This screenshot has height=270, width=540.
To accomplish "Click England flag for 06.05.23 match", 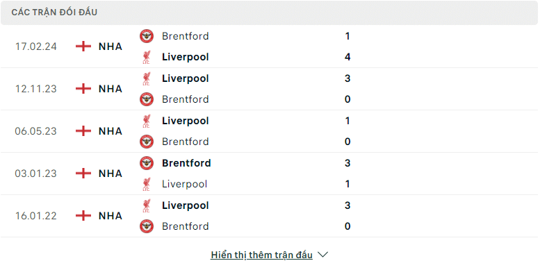I will (83, 131).
